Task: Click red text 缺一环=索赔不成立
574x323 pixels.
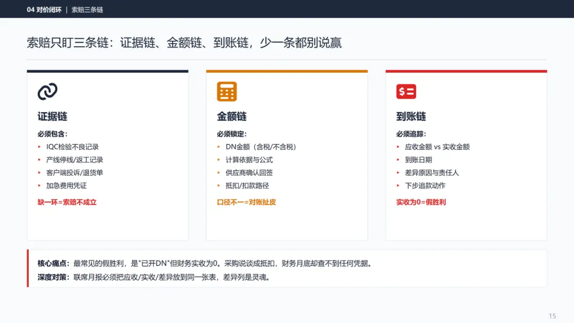Action: tap(67, 202)
